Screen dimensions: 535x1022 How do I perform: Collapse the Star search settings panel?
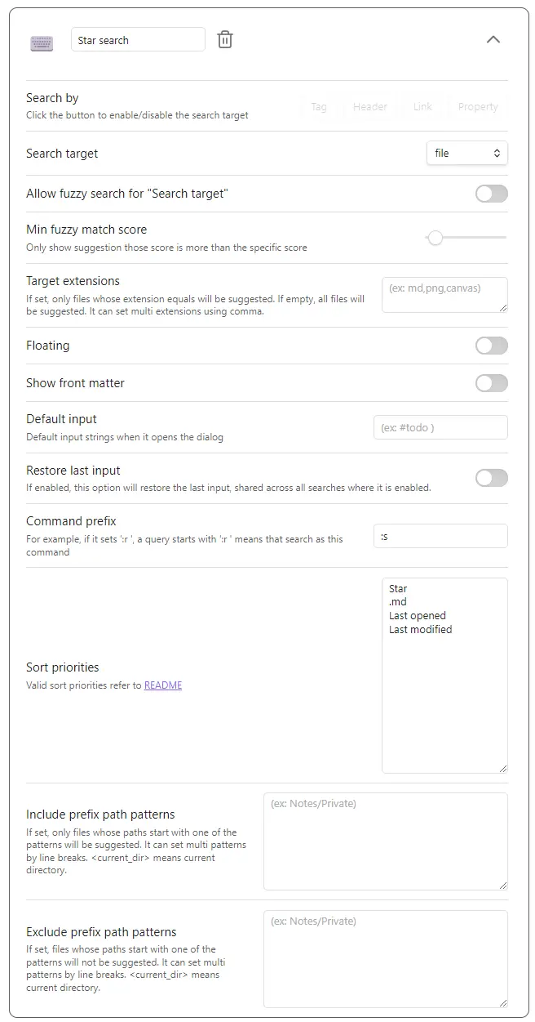click(493, 39)
